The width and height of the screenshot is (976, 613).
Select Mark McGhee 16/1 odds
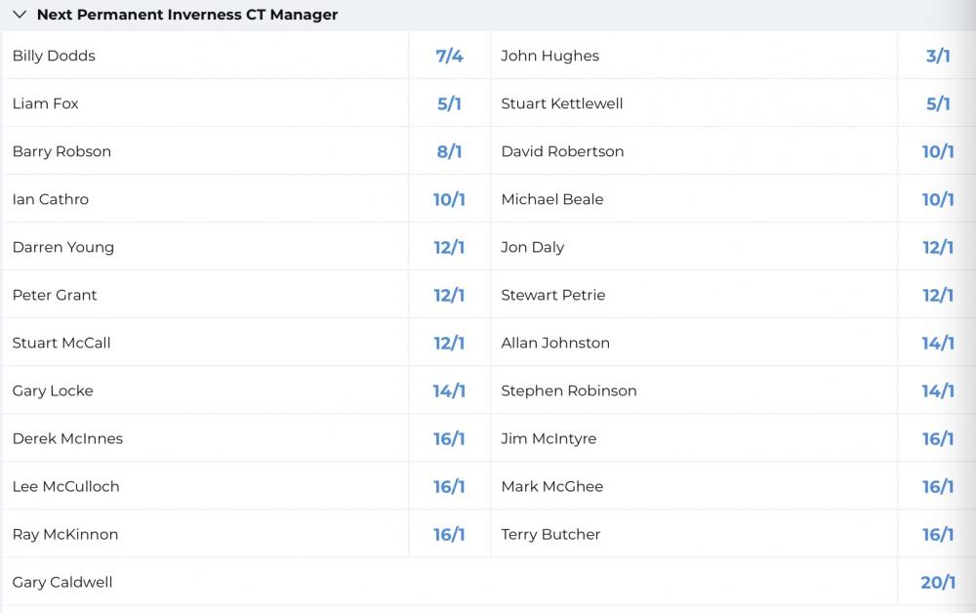[937, 487]
